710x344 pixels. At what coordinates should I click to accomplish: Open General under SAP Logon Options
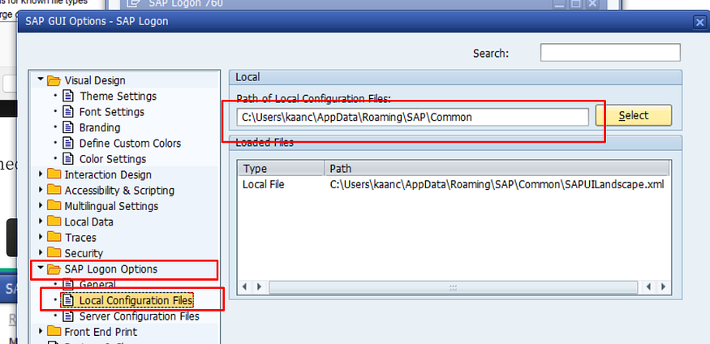click(97, 284)
